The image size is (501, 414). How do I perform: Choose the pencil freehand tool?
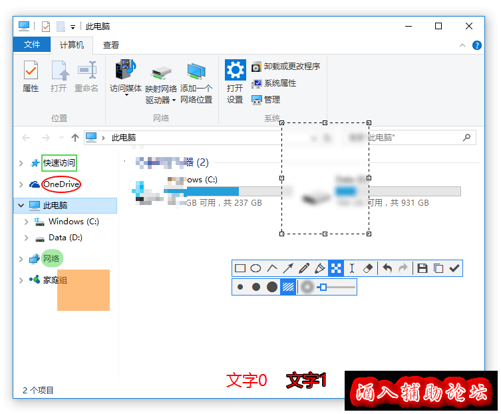(x=304, y=268)
